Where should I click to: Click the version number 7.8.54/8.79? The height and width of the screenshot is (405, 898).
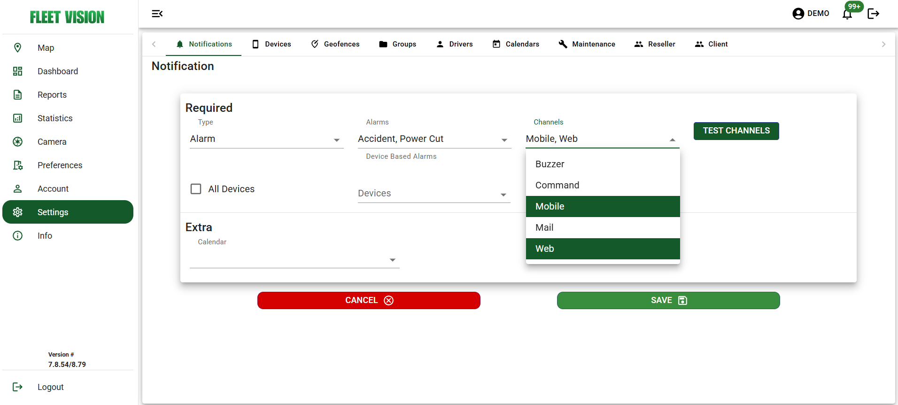tap(67, 365)
